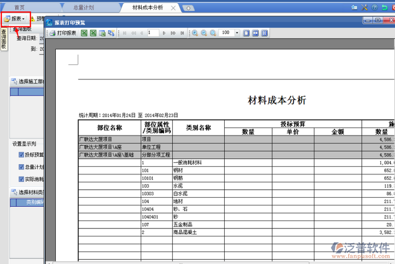Click the query start date field 查询日期

[41, 39]
